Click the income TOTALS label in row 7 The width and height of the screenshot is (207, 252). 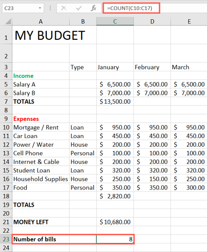click(x=41, y=101)
